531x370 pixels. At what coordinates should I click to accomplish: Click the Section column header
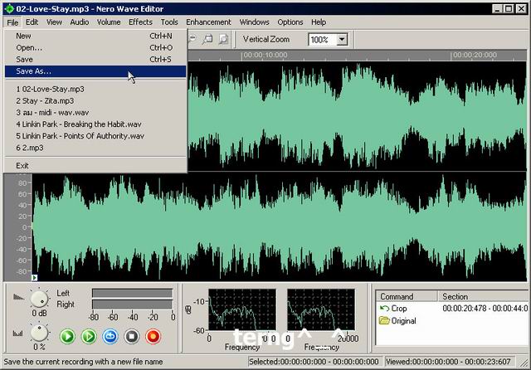pos(485,296)
